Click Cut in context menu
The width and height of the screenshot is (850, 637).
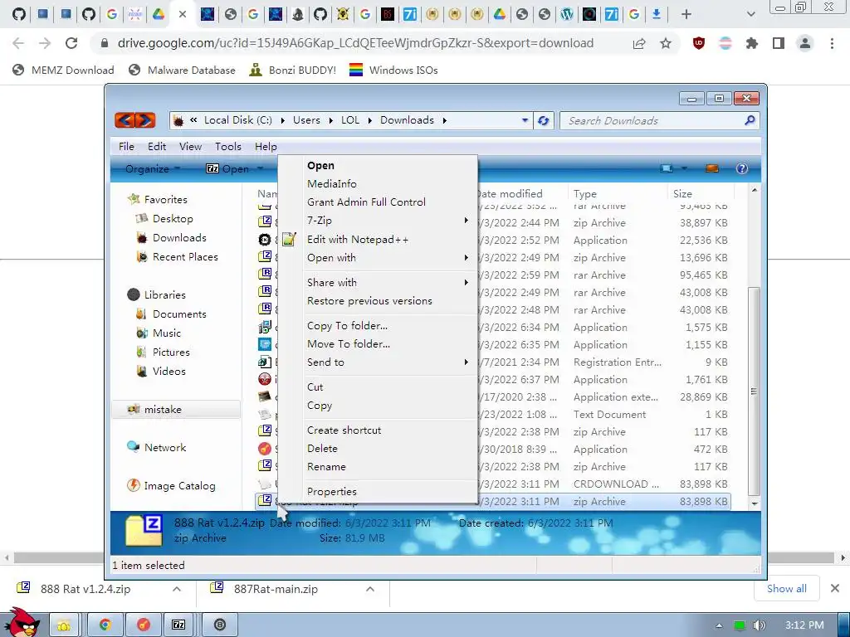[x=315, y=387]
